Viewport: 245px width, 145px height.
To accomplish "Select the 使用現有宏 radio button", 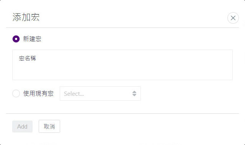I will (16, 93).
